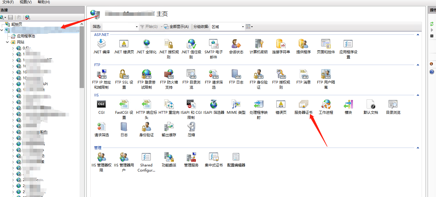Open .NET 错误页 in the ASP.NET group

point(124,47)
